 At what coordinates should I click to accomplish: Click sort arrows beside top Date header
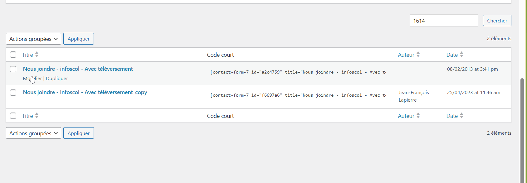point(461,55)
